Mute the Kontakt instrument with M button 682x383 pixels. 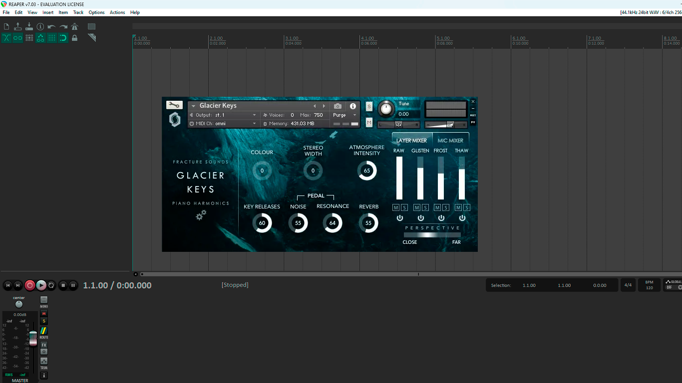click(369, 122)
